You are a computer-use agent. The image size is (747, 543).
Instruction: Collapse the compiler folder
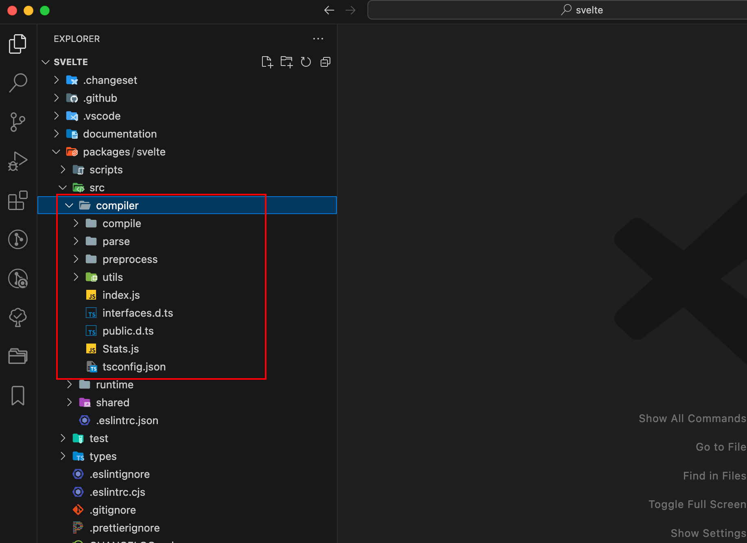coord(69,206)
